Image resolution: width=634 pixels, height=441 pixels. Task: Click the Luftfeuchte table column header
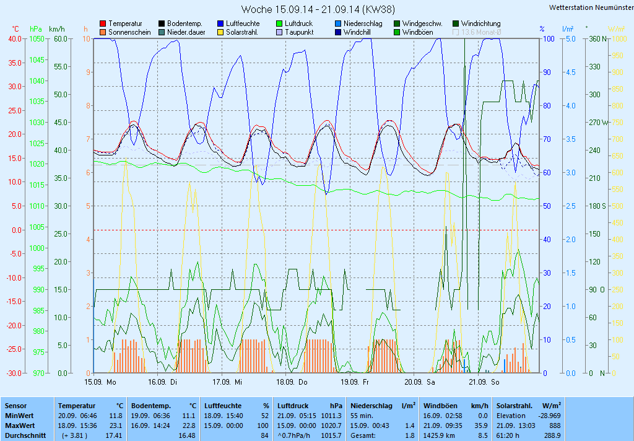[x=223, y=406]
